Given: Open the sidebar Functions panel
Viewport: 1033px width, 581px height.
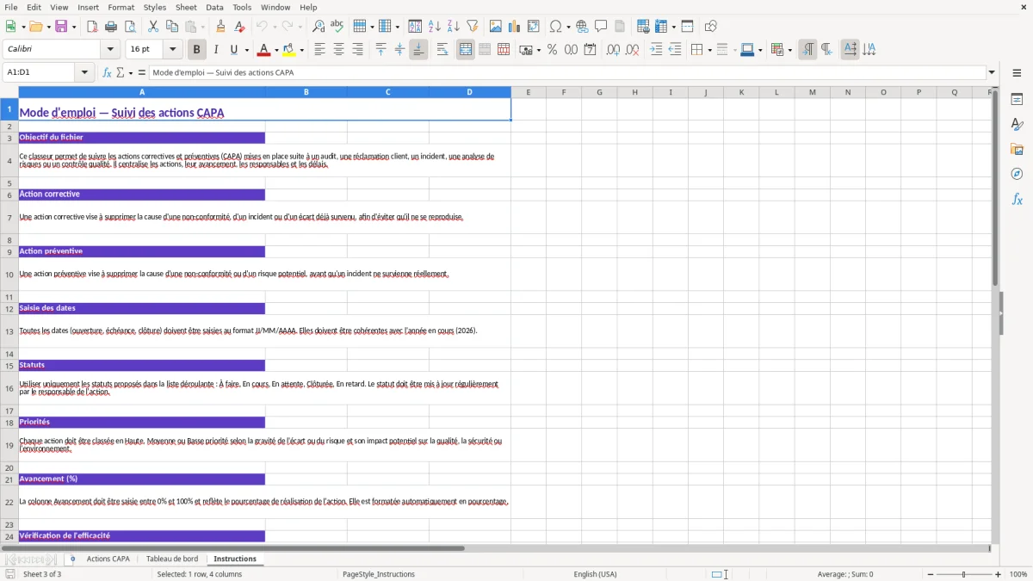Looking at the screenshot, I should click(1017, 200).
